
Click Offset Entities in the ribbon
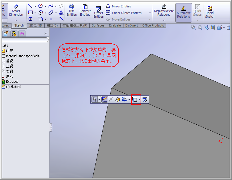tap(98, 12)
